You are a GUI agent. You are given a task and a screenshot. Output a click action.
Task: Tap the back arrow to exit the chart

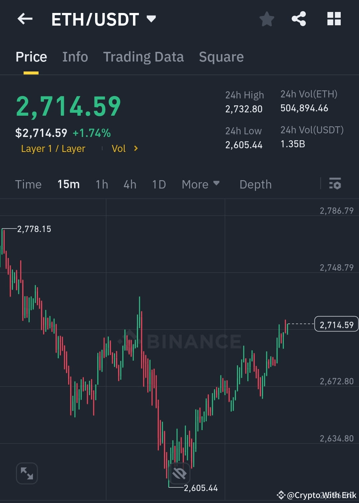(x=25, y=19)
